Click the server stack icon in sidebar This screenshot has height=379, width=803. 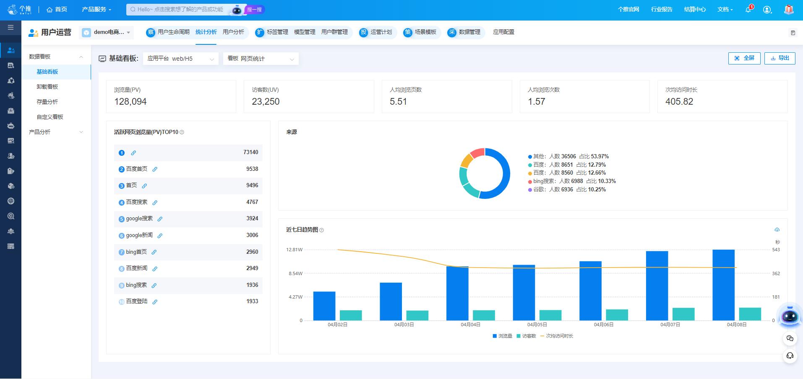tap(11, 246)
